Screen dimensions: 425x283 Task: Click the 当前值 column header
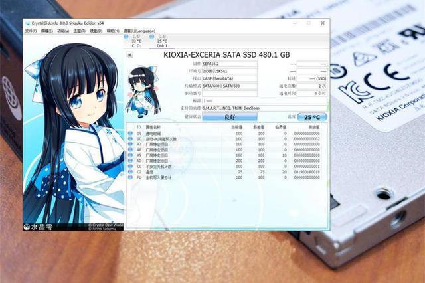pyautogui.click(x=236, y=127)
